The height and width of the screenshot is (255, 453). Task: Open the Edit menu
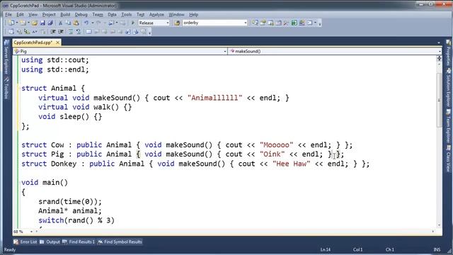(20, 14)
